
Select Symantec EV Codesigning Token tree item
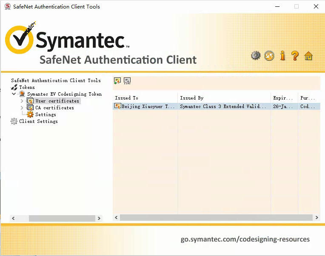[x=65, y=94]
